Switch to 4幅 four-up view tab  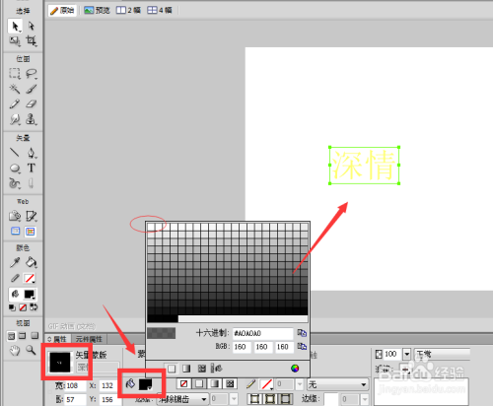coord(160,10)
